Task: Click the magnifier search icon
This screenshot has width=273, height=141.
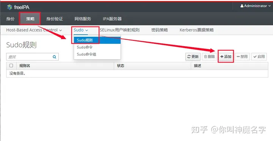Action: click(x=55, y=57)
